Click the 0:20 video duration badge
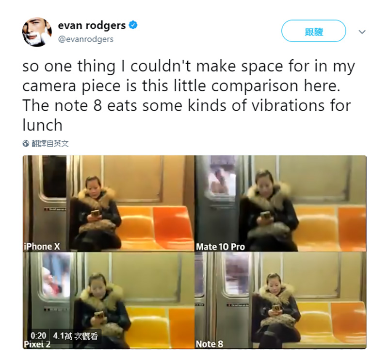The height and width of the screenshot is (354, 388). pos(38,336)
